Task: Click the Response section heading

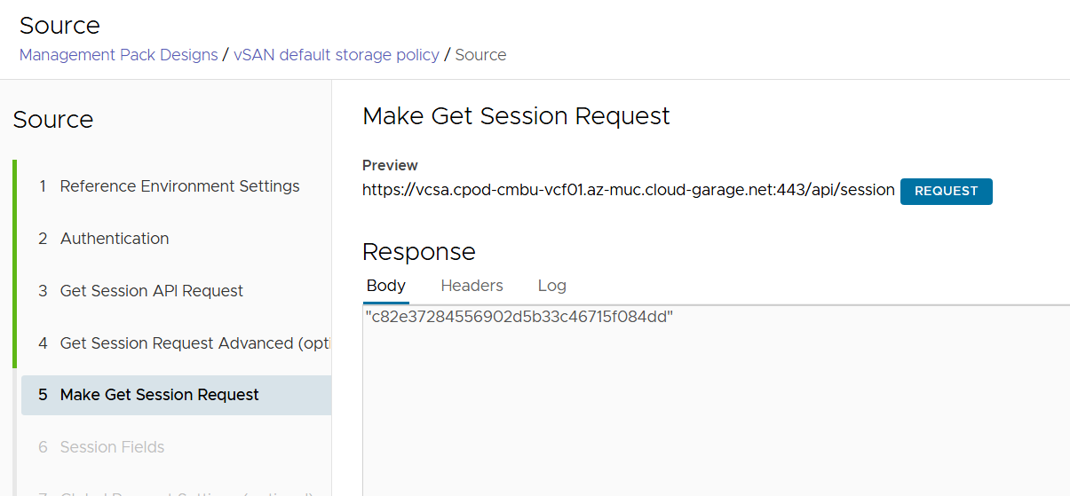Action: coord(418,251)
